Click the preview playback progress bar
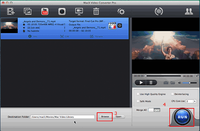The height and width of the screenshot is (131, 200). pos(163,76)
